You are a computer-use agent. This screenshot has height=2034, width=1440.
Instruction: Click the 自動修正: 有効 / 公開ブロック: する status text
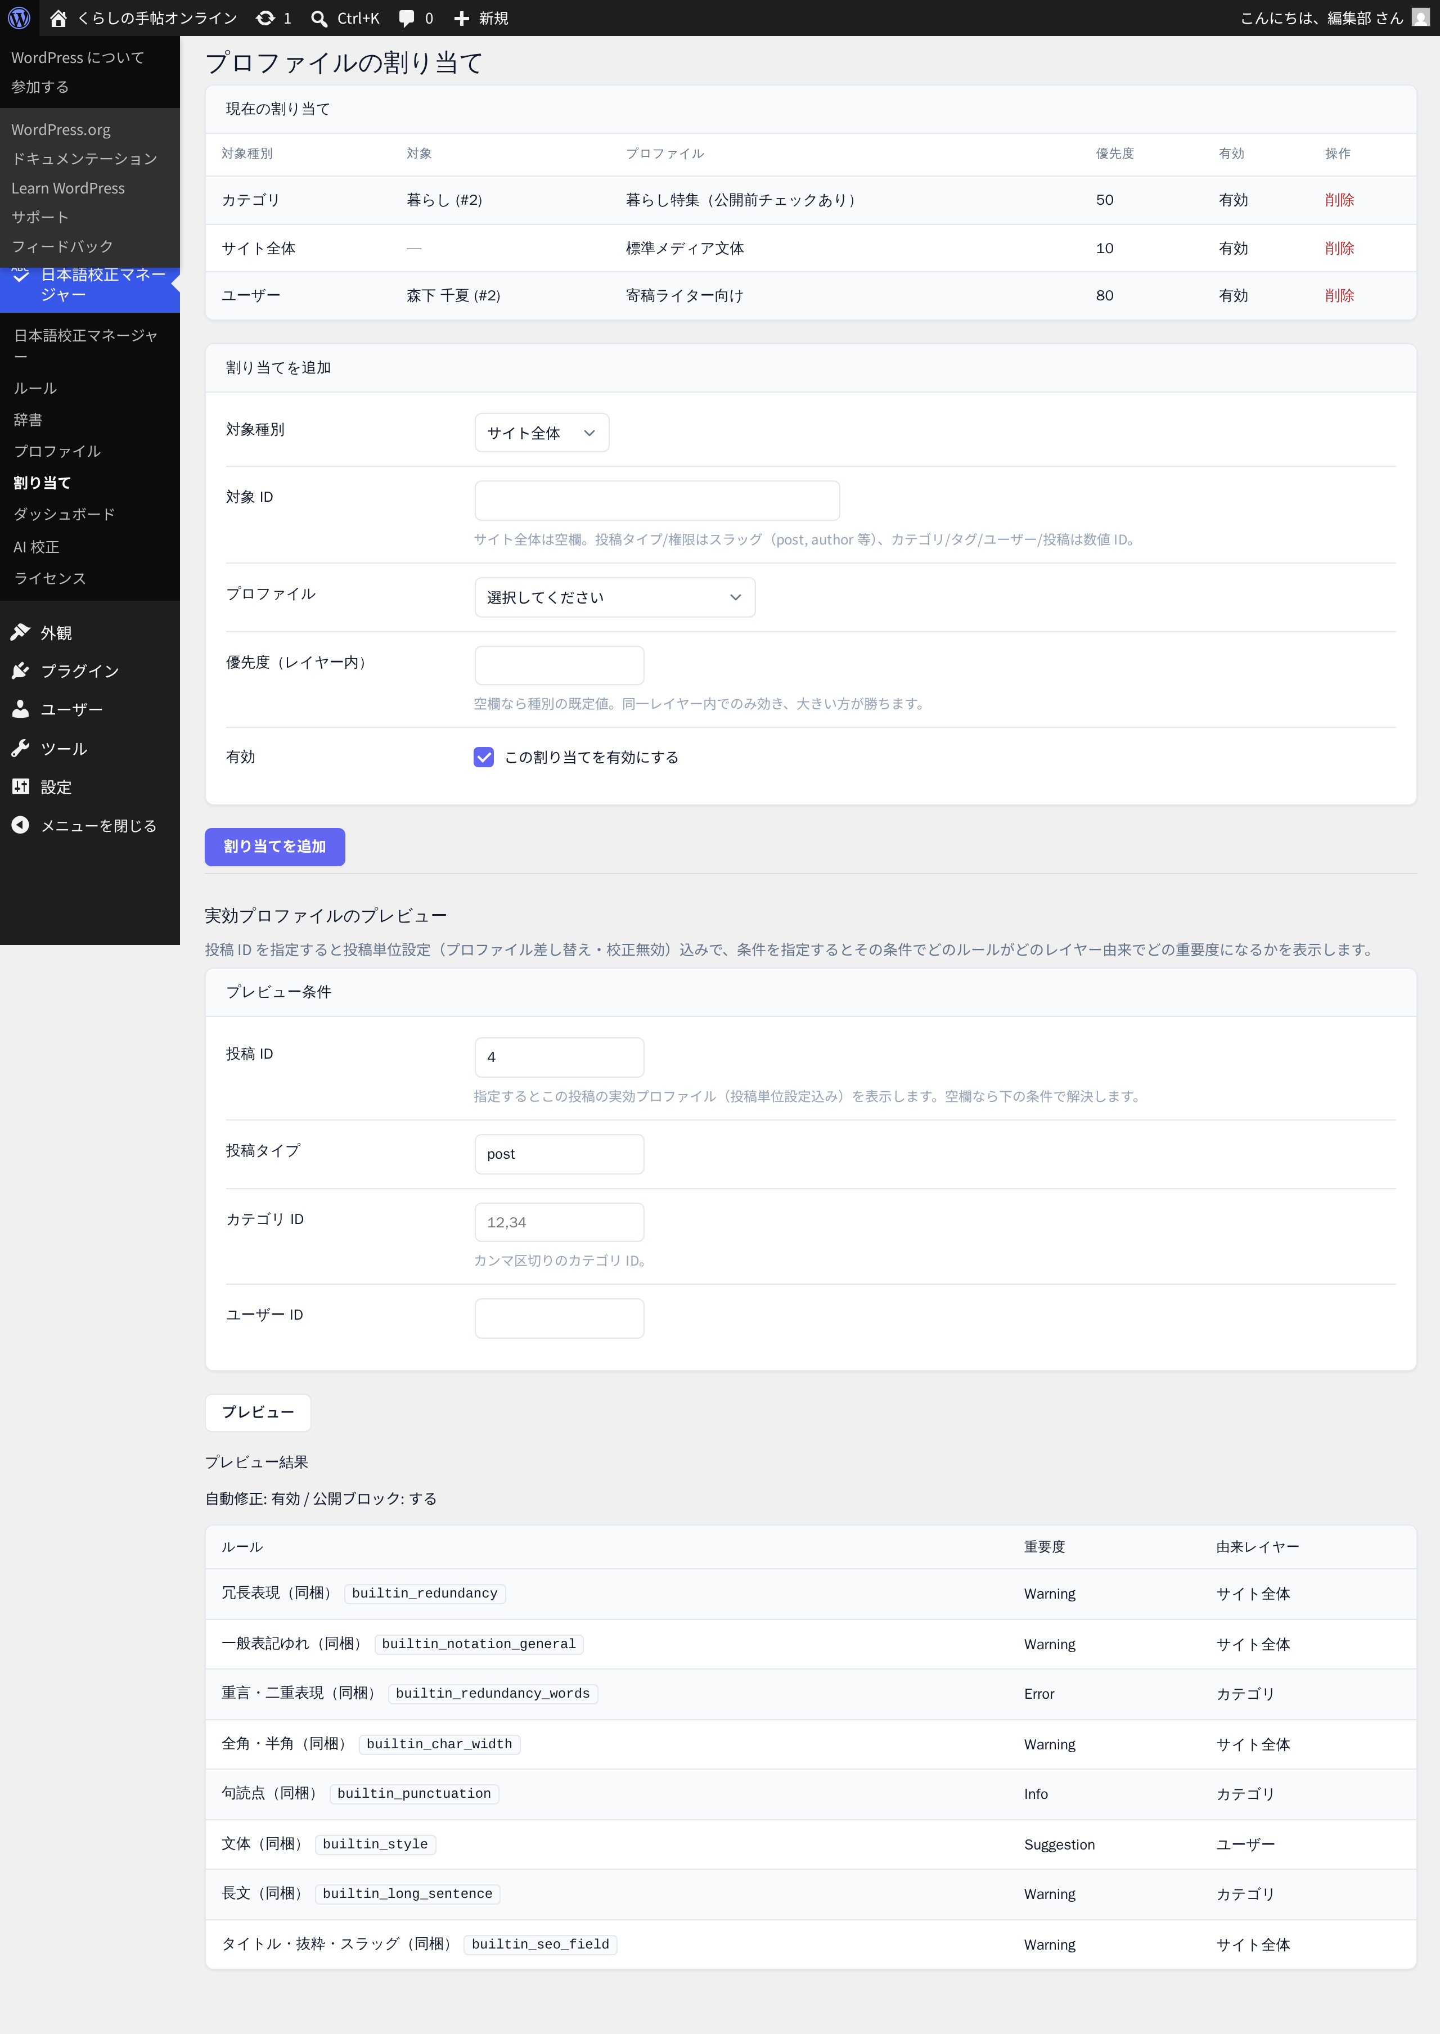[x=321, y=1498]
